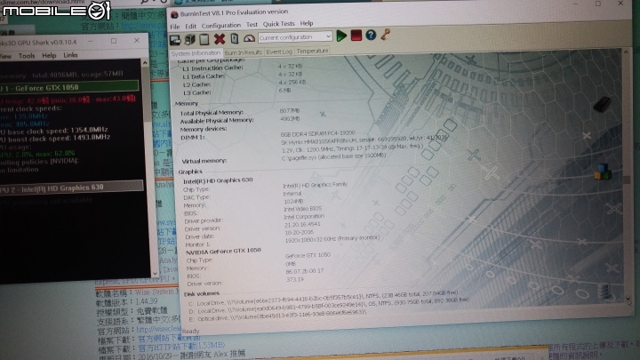Click the 'Memory' section heading
Image resolution: width=640 pixels, height=360 pixels.
(x=186, y=104)
